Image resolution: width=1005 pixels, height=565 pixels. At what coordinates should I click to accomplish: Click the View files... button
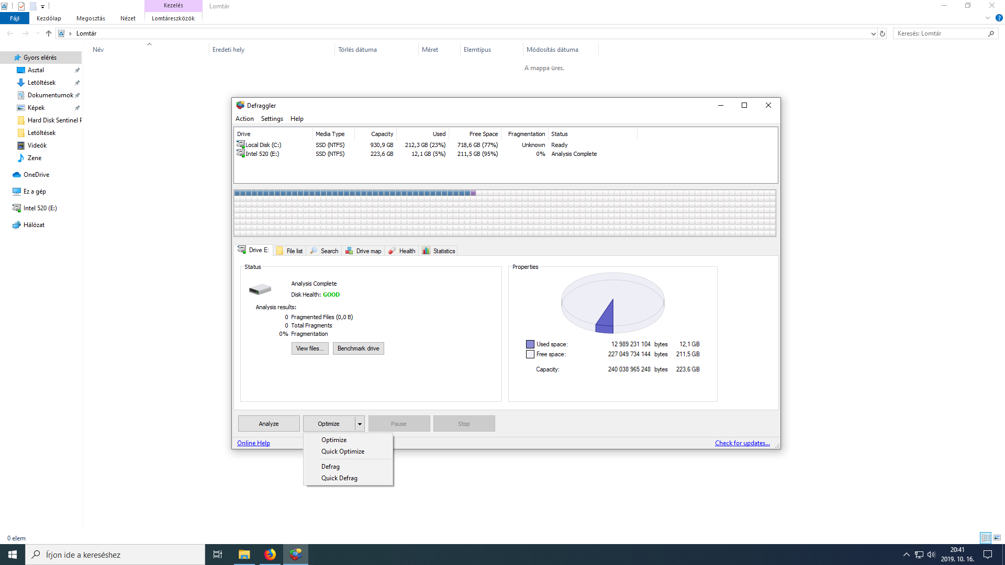[x=310, y=348]
